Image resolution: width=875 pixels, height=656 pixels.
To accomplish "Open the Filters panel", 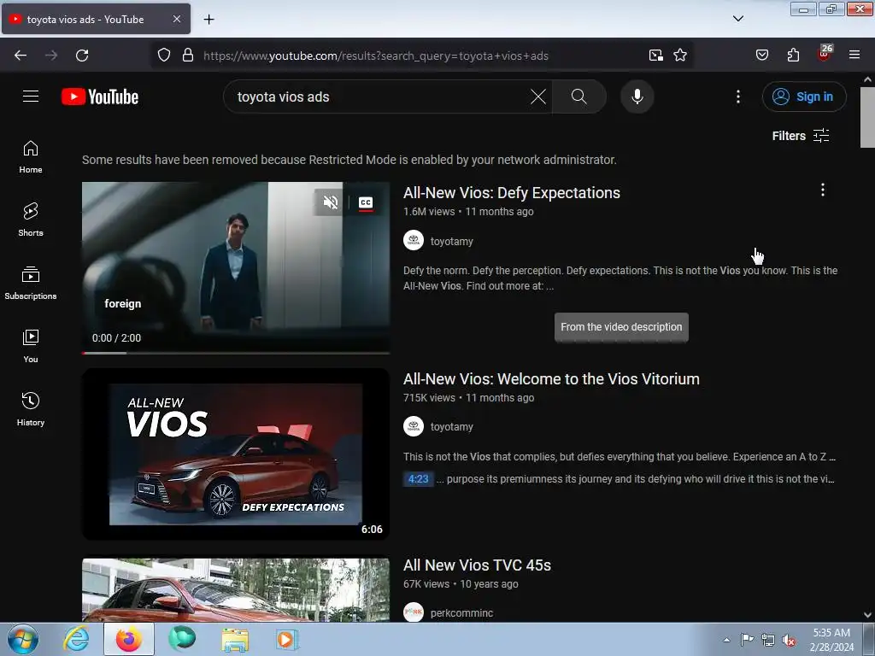I will coord(800,136).
